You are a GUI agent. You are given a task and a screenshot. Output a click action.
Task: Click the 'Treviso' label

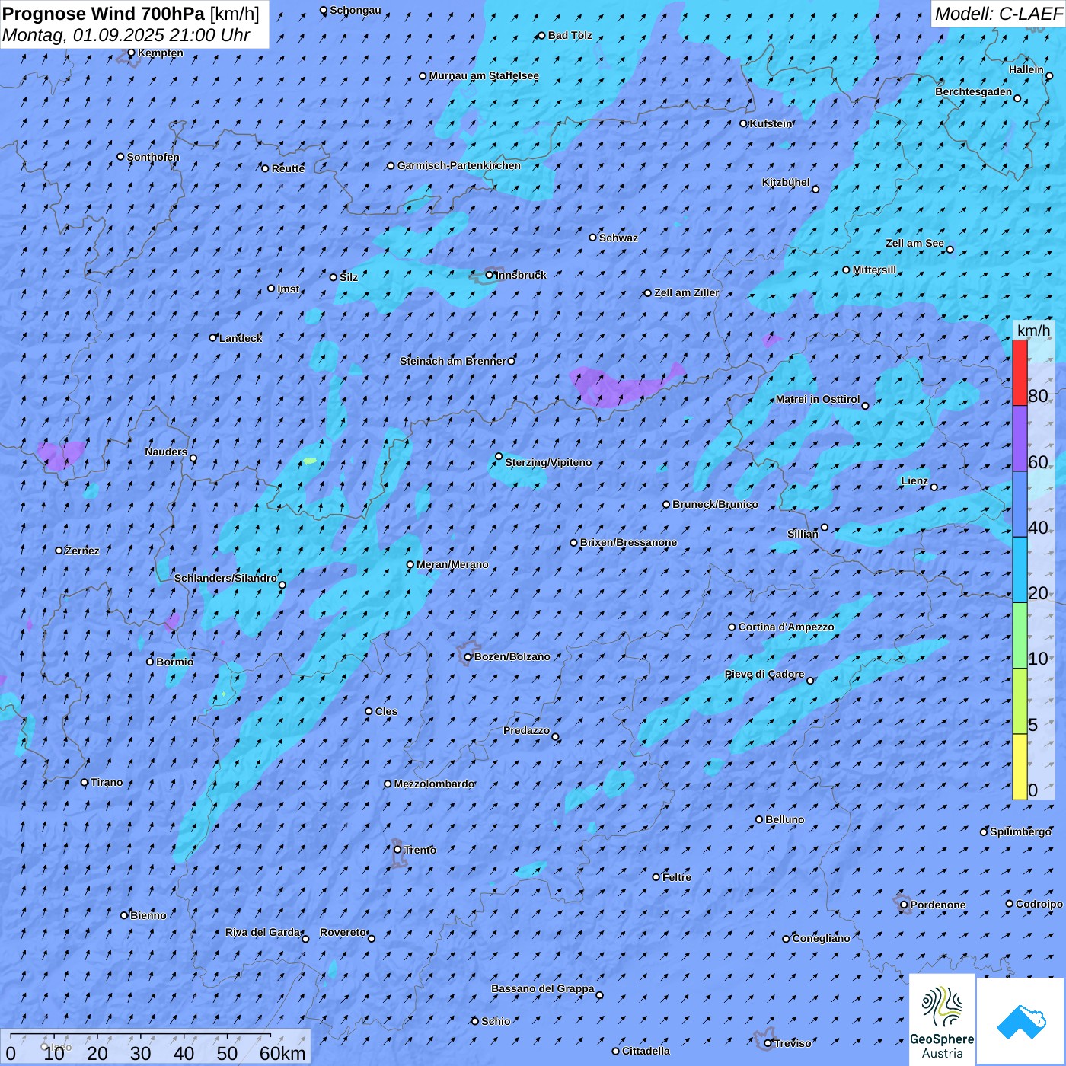coord(793,1043)
